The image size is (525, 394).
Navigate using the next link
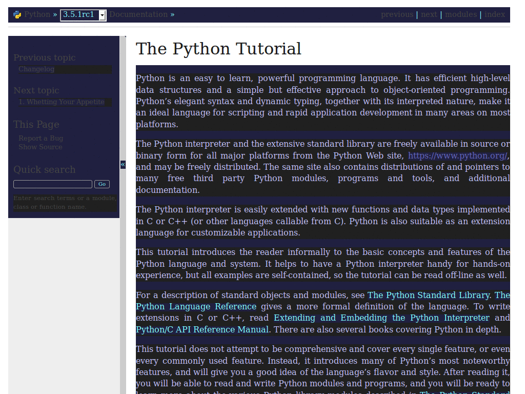point(429,14)
